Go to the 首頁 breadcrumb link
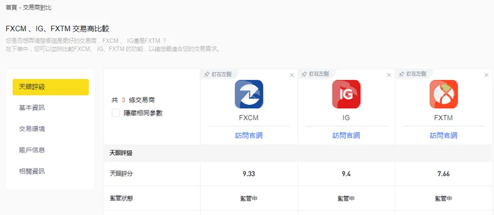Viewport: 494px width, 215px height. coord(11,8)
